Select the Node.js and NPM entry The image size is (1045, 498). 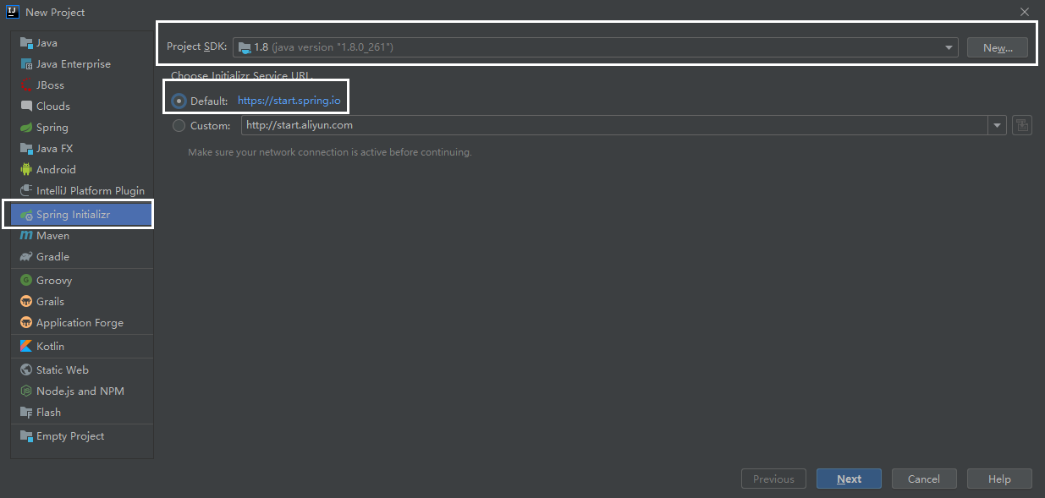pyautogui.click(x=82, y=391)
